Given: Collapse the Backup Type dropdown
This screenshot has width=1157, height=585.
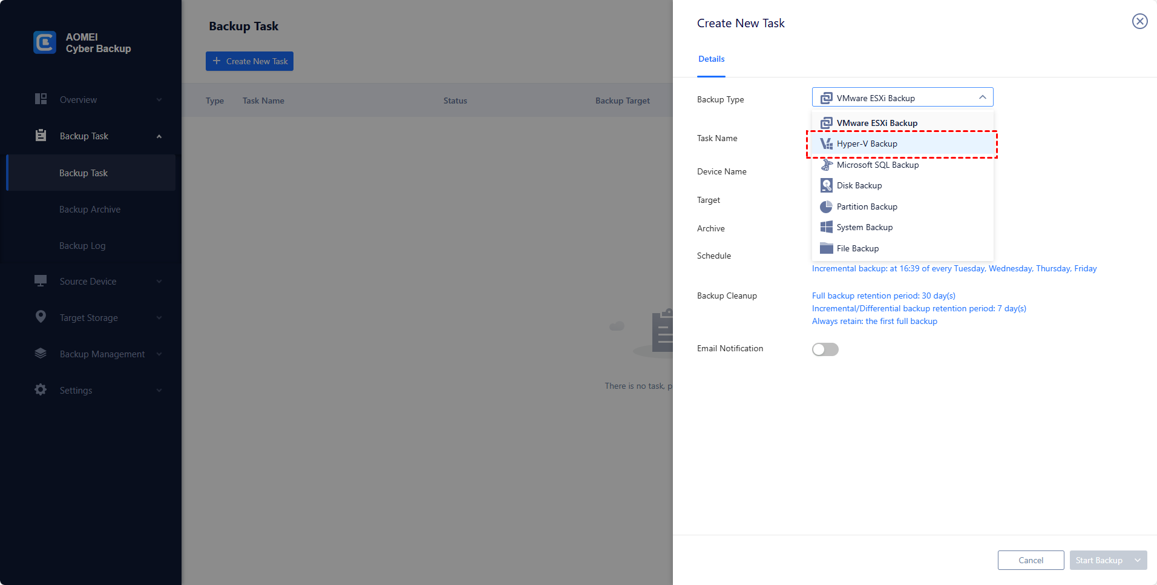Looking at the screenshot, I should (x=982, y=97).
